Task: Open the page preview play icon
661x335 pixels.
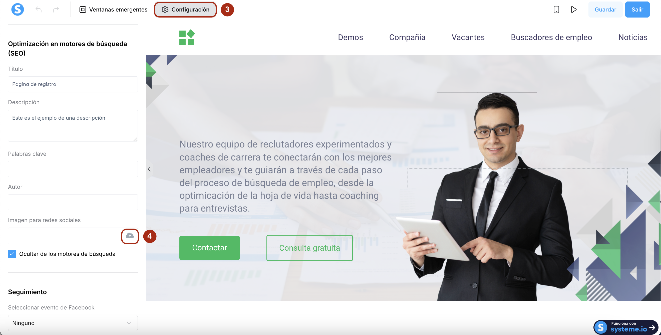Action: click(574, 10)
